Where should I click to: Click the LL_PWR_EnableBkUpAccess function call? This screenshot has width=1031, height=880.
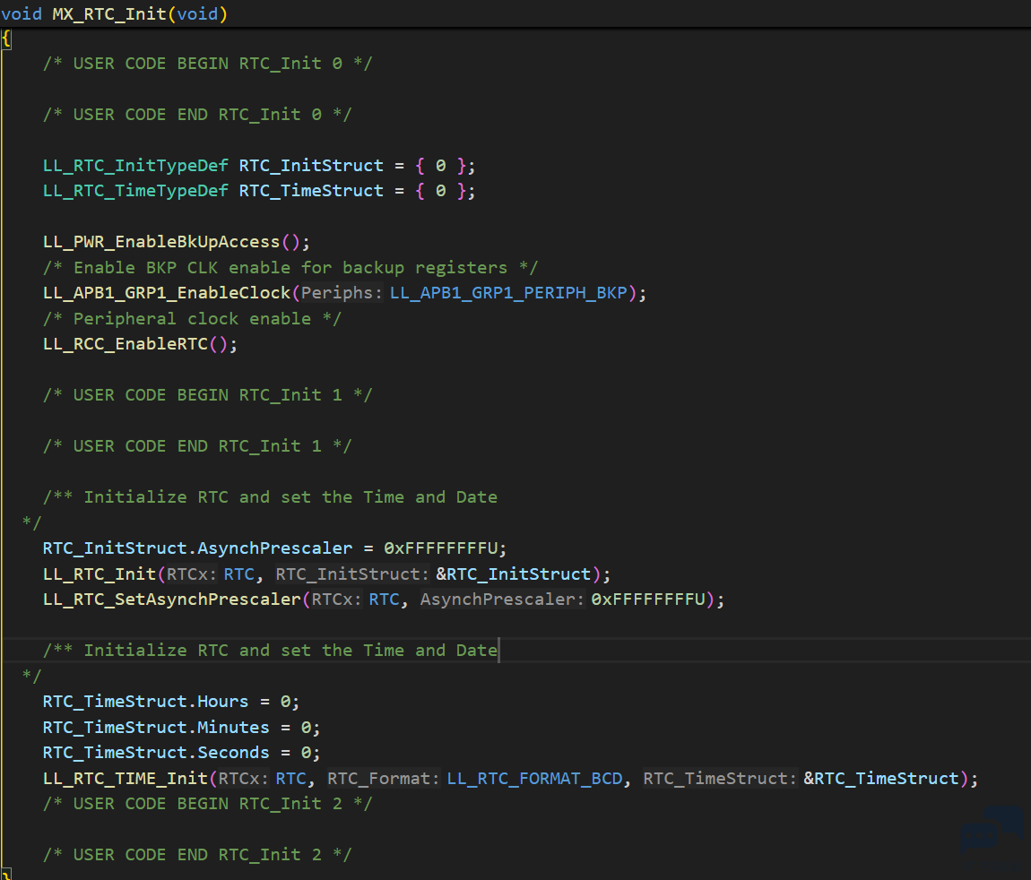pyautogui.click(x=161, y=242)
